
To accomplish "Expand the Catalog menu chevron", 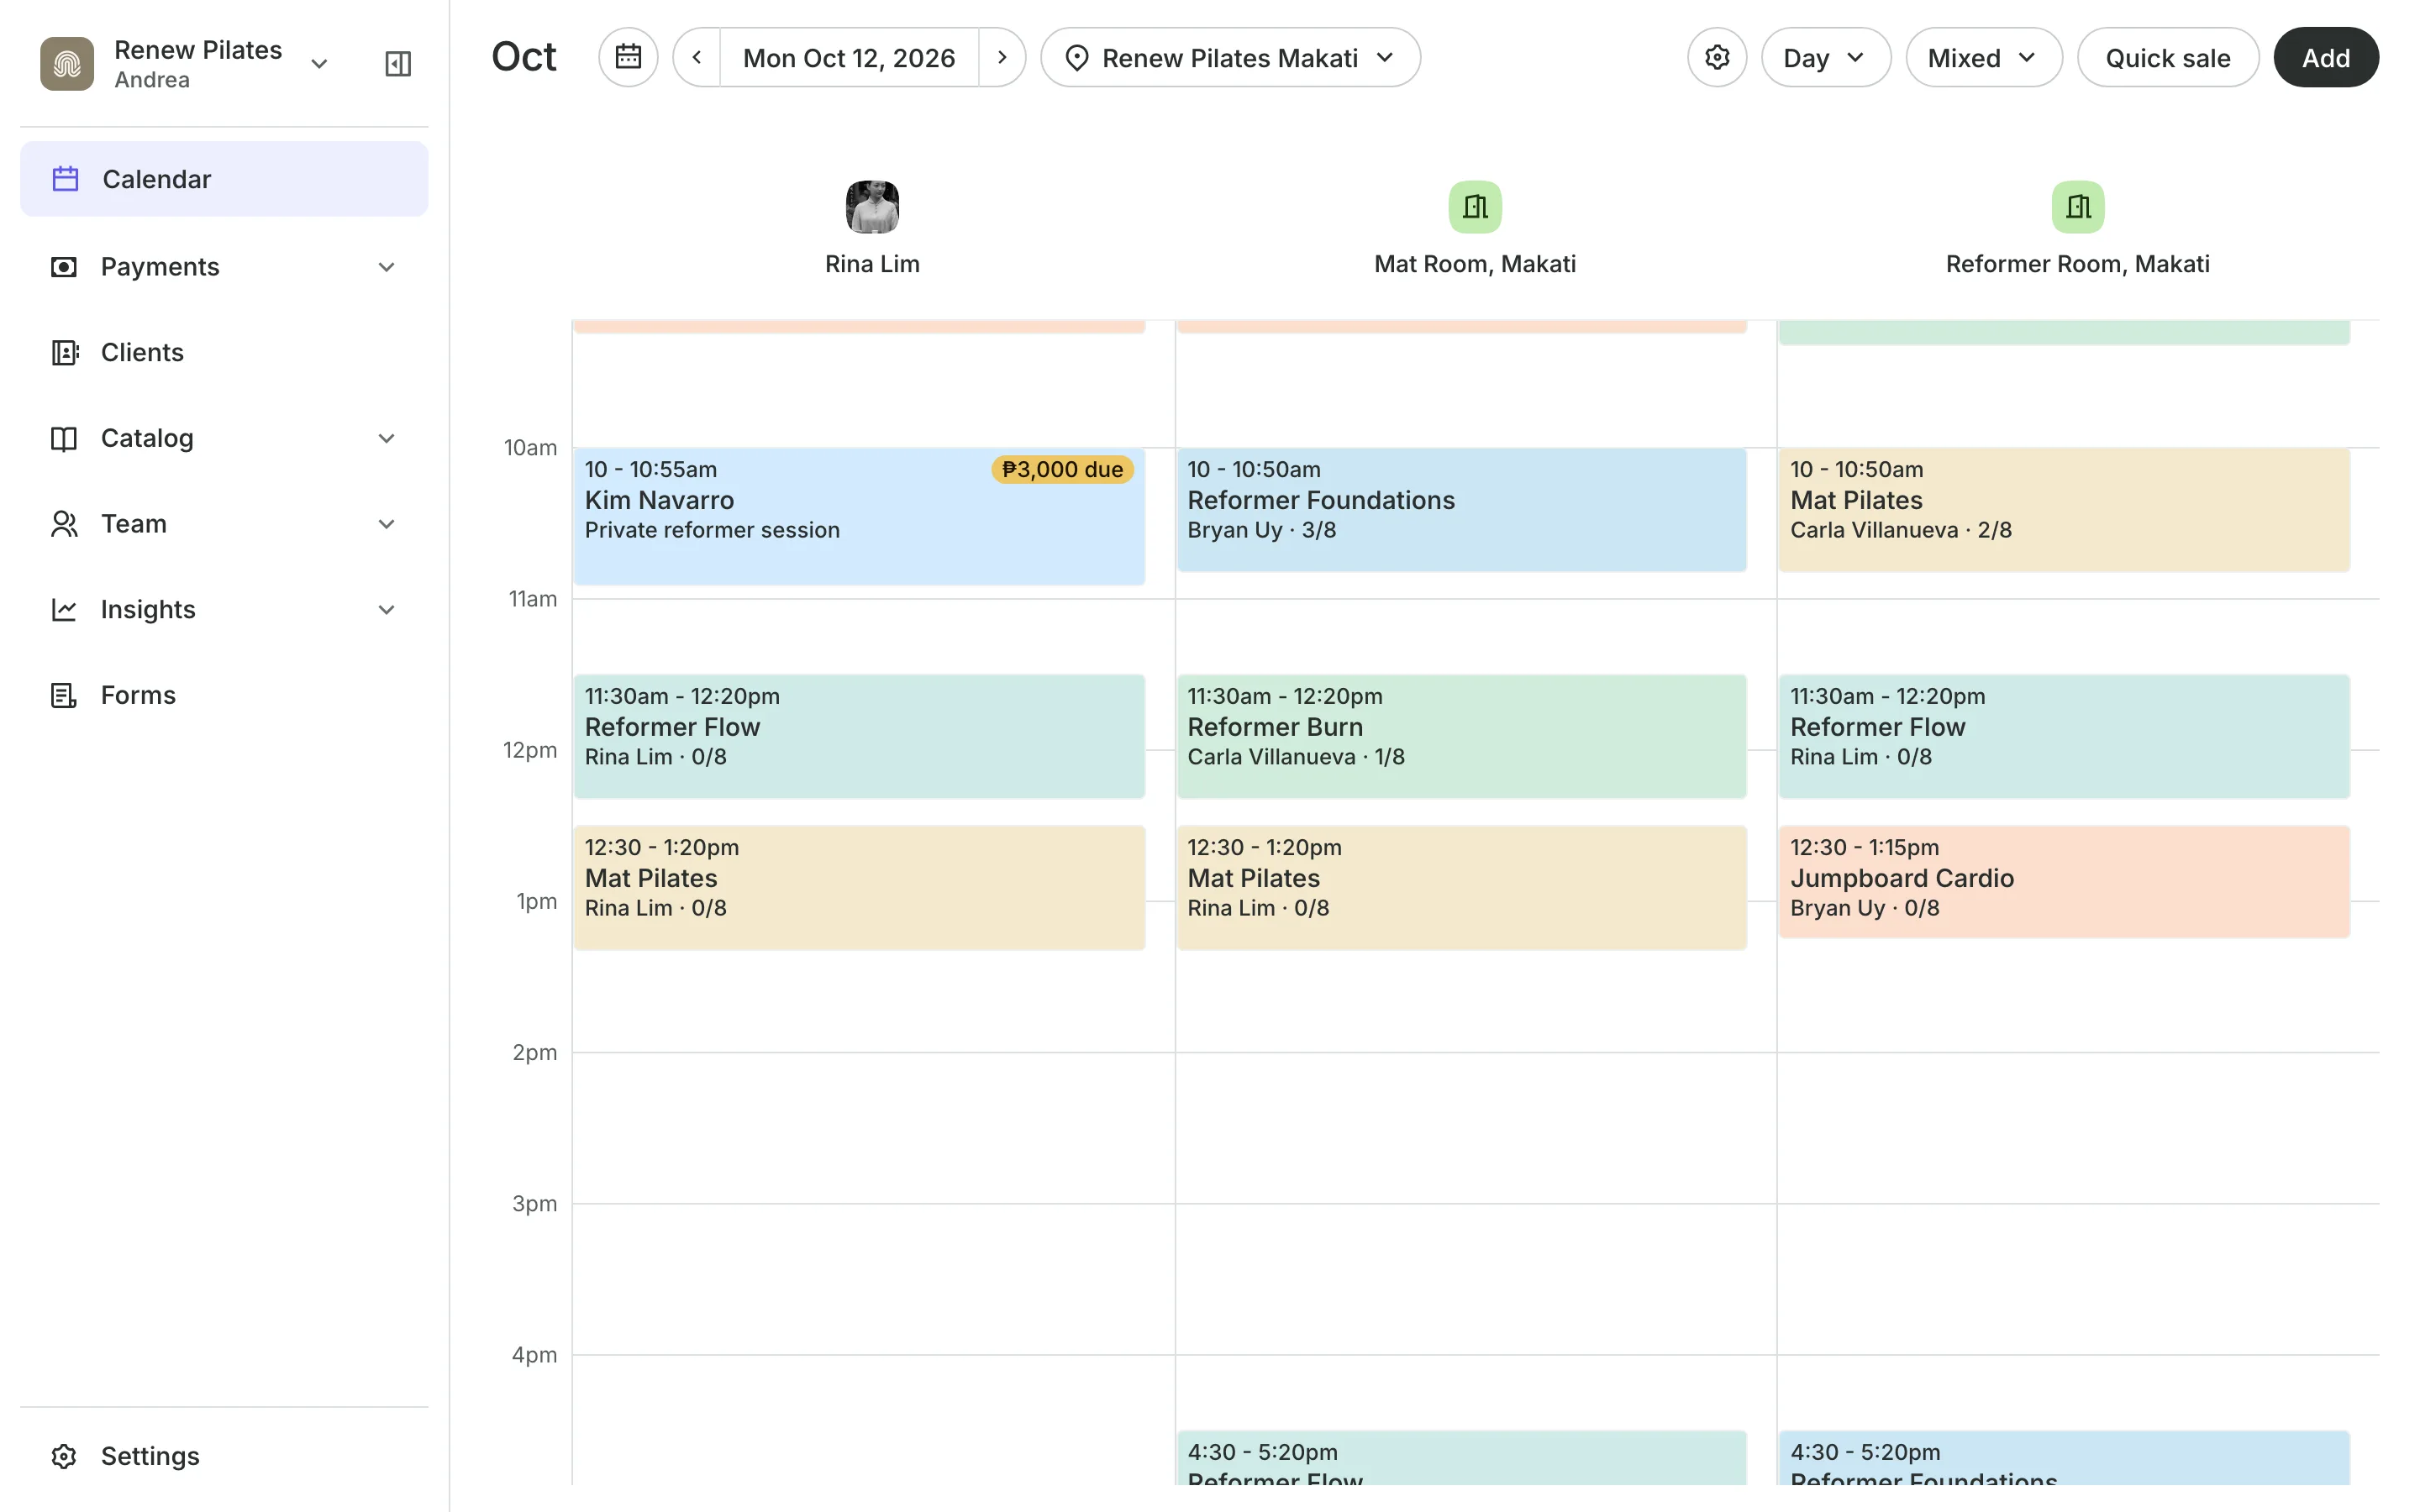I will pos(387,438).
